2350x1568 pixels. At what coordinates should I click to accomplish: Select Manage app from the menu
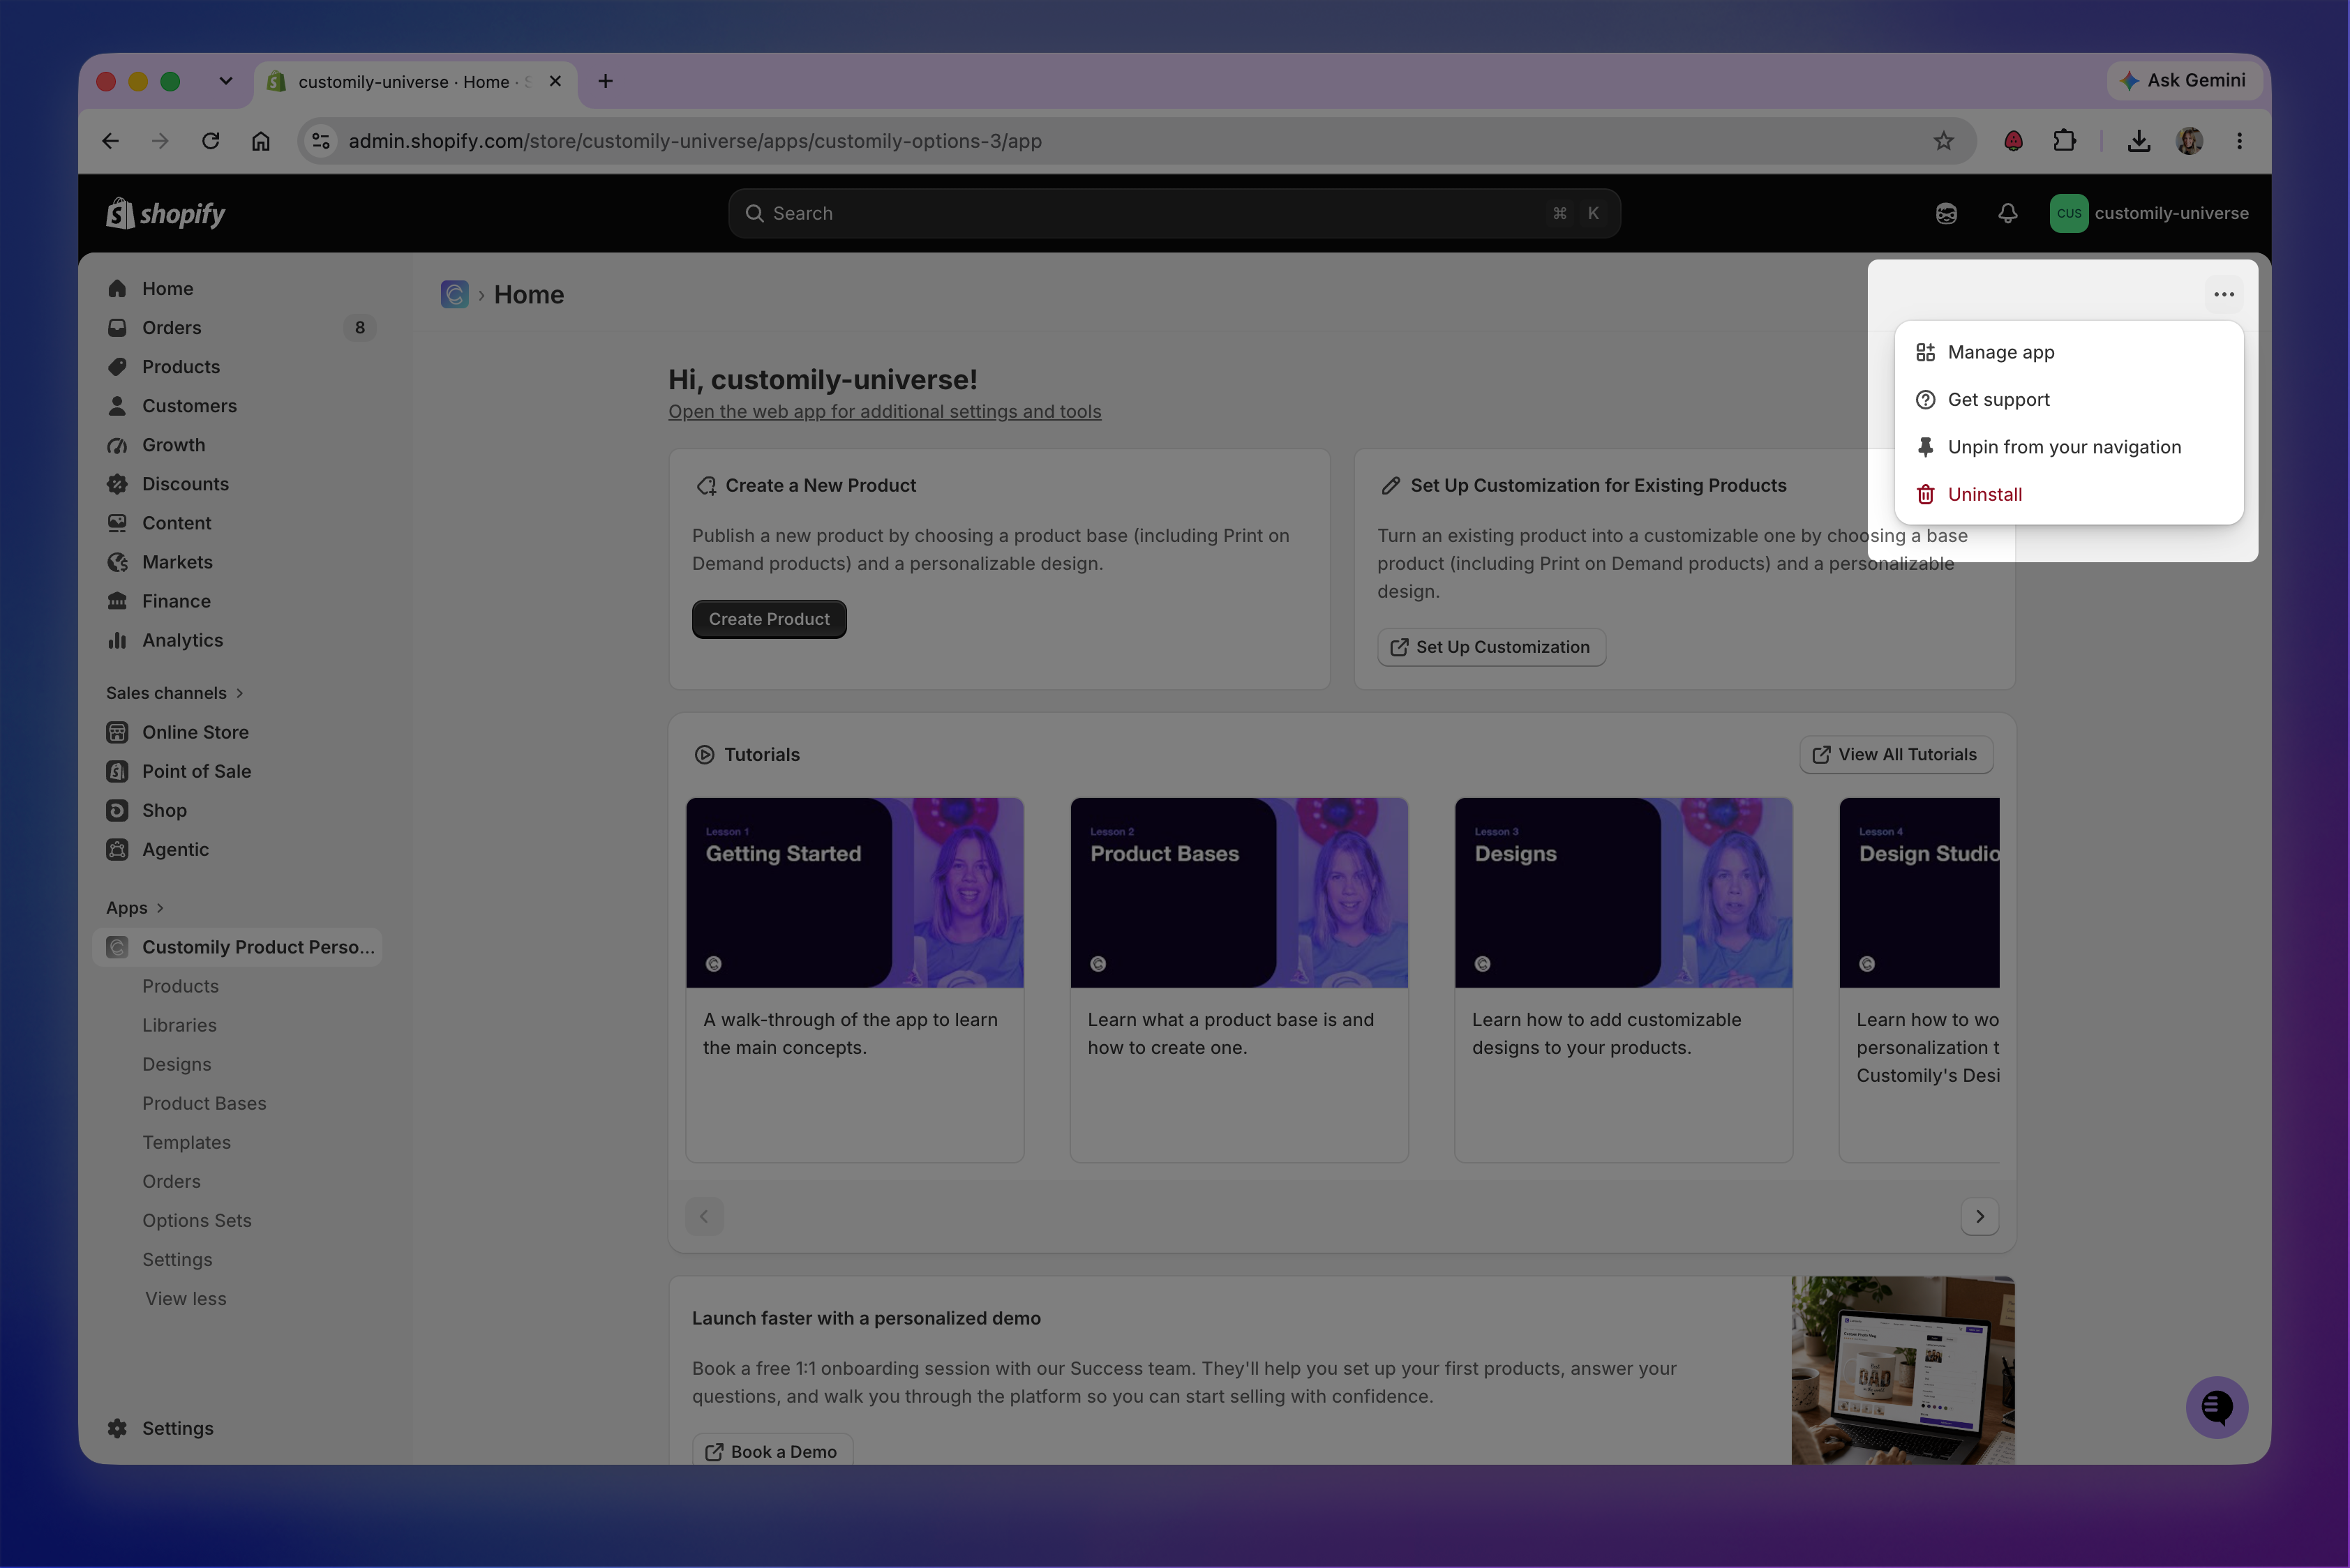click(x=2069, y=352)
